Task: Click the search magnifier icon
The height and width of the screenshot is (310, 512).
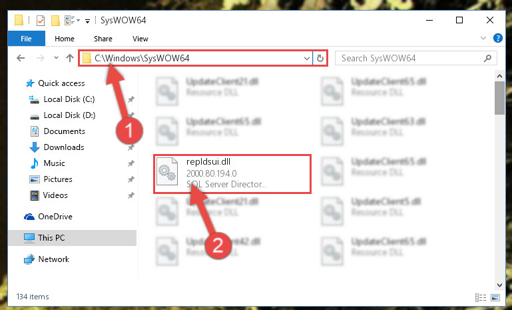Action: click(x=487, y=58)
